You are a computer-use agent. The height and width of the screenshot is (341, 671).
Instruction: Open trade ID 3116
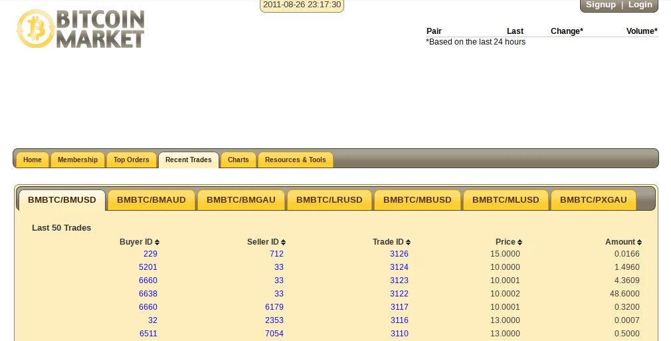pos(399,320)
